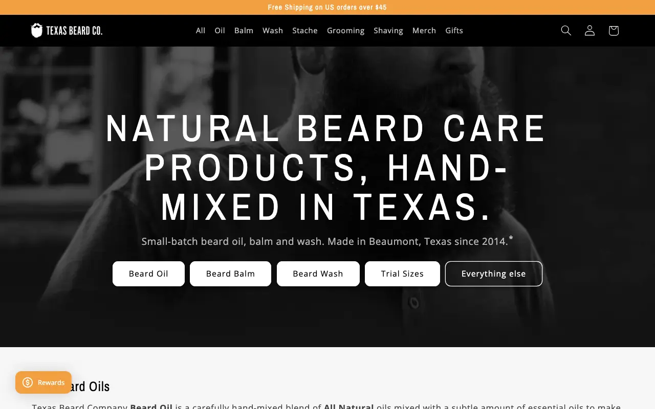Select the Balm menu item

(244, 31)
